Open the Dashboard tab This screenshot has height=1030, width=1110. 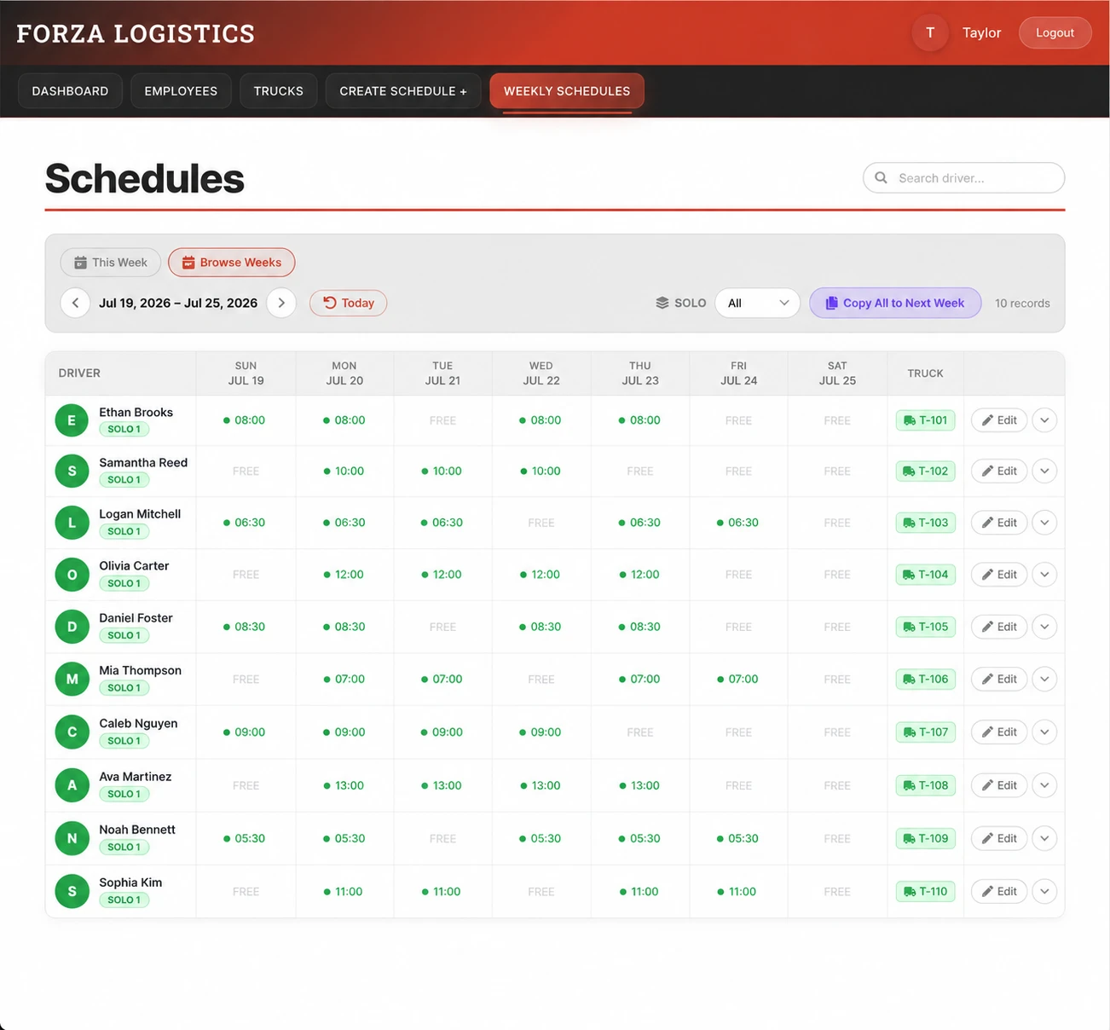70,90
